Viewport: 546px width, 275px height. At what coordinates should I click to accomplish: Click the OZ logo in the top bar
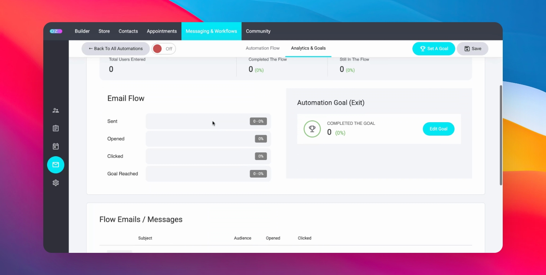(x=56, y=31)
